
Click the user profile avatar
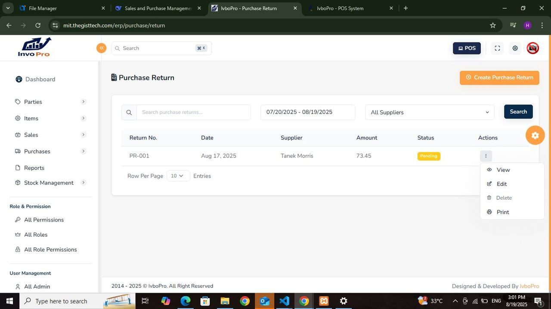[532, 48]
